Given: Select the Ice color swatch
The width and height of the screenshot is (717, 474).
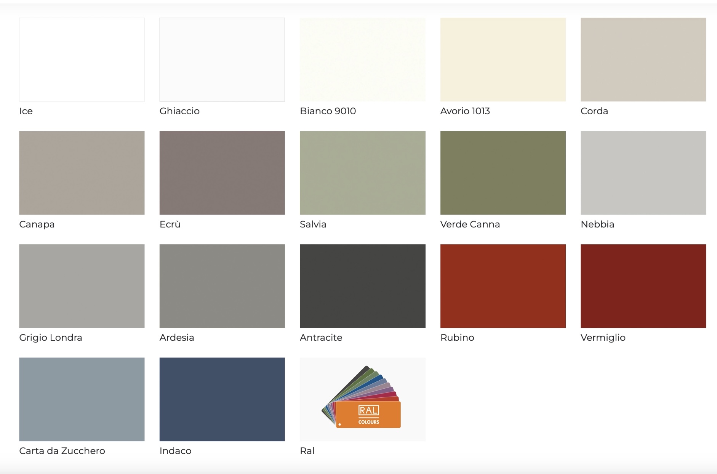Looking at the screenshot, I should coord(82,59).
